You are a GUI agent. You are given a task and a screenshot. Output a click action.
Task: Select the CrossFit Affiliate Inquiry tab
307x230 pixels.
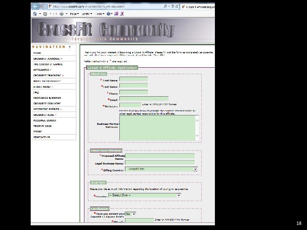(198, 7)
